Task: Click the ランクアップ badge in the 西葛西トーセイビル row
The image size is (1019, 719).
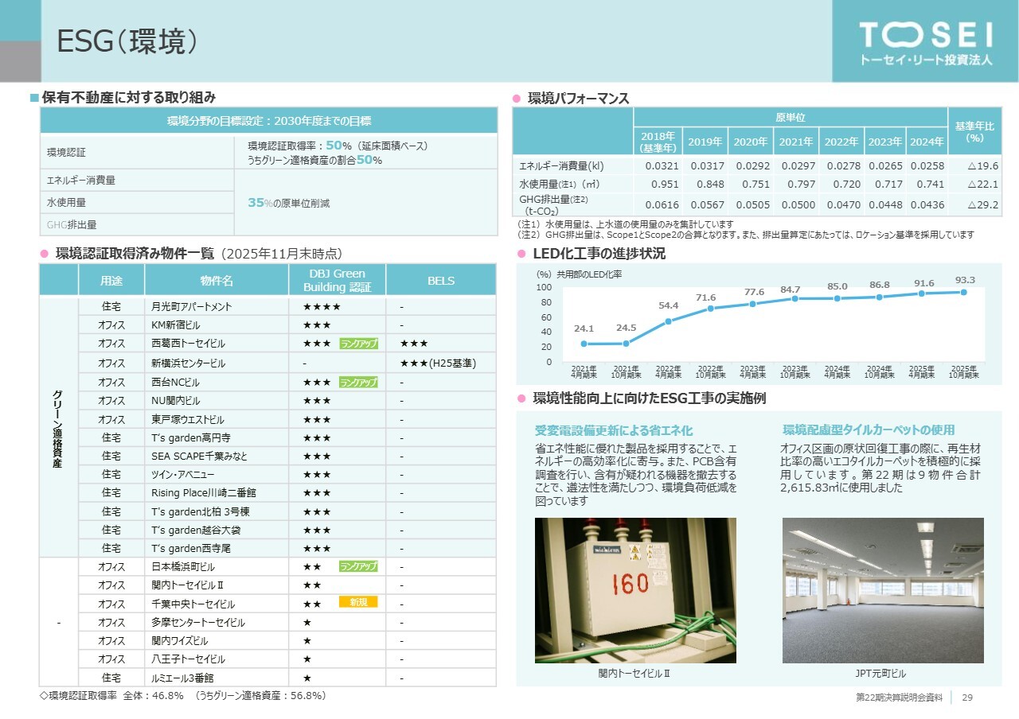Action: point(358,344)
